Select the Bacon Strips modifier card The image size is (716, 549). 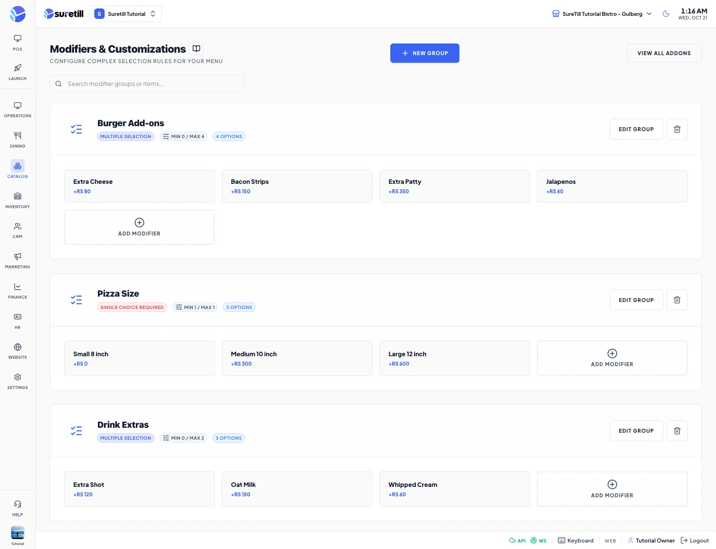pos(297,186)
